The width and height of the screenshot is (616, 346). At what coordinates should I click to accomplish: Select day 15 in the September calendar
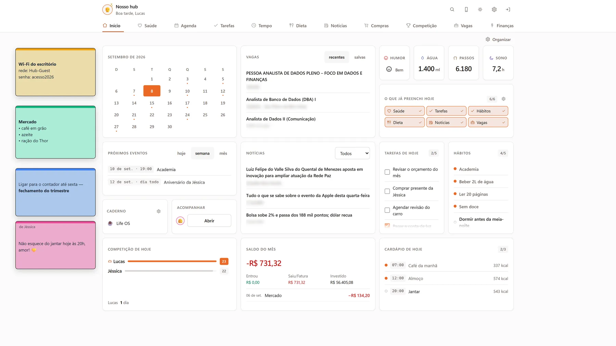[152, 103]
